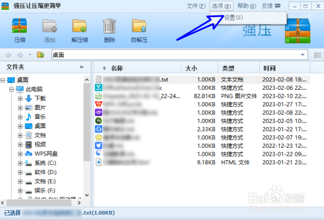
Task: Open navigation history small dropdown arrow
Action: 30,55
